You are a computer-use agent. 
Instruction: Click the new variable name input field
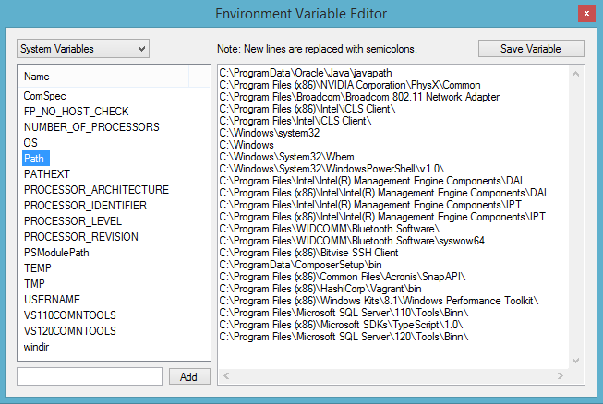point(90,376)
